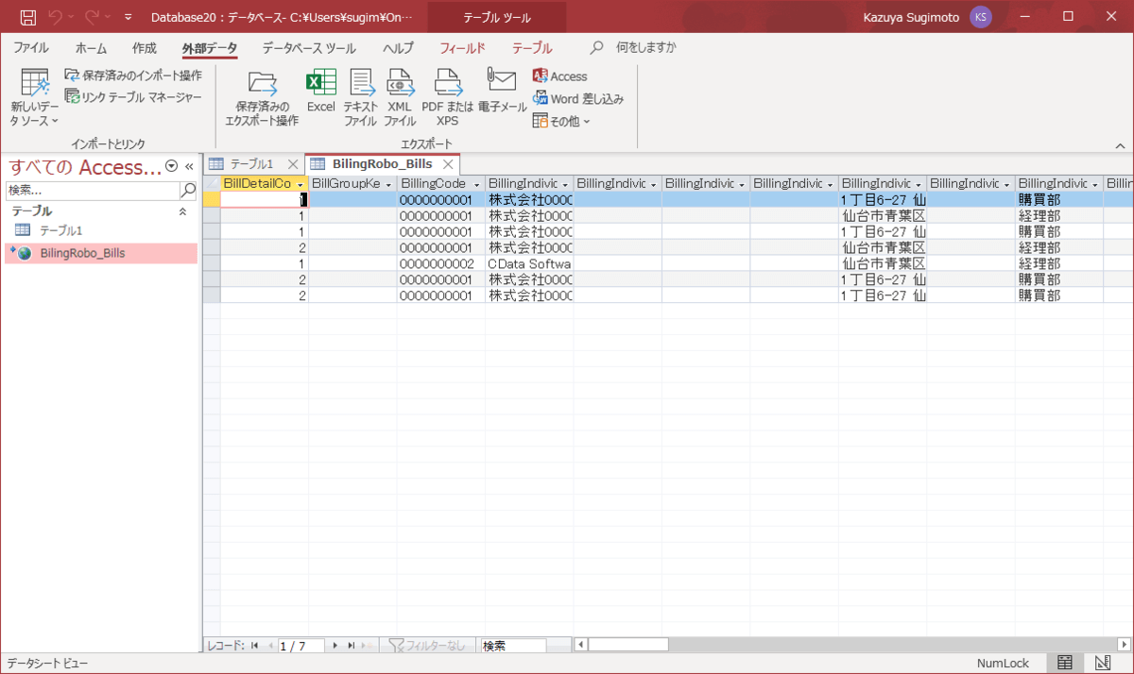Start Word Merge export
This screenshot has height=674, width=1134.
[577, 98]
